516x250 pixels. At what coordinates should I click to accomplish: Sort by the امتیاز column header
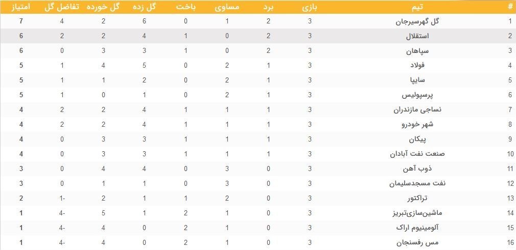click(x=21, y=7)
